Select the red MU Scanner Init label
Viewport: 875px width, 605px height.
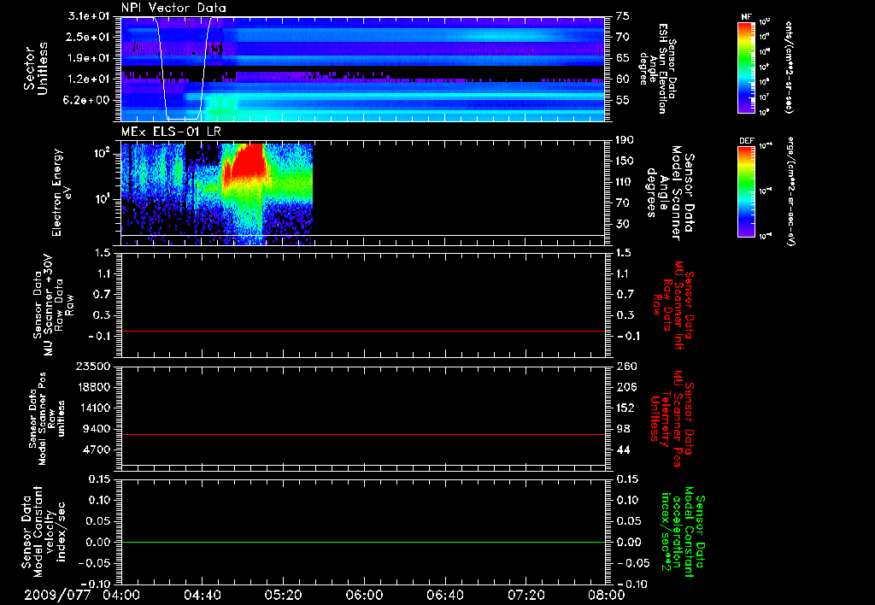tap(672, 305)
